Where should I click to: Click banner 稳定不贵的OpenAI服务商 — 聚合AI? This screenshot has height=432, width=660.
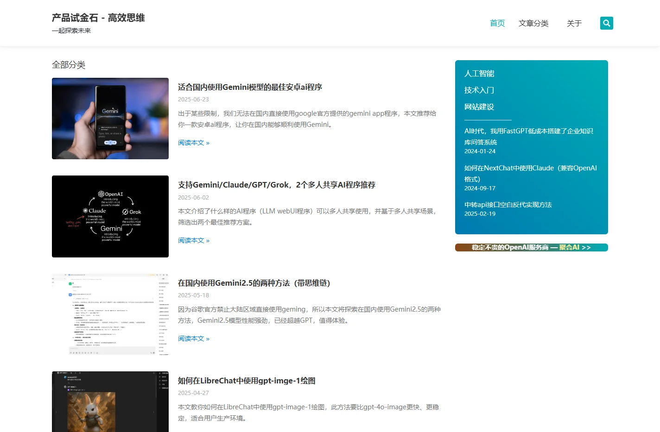[532, 247]
